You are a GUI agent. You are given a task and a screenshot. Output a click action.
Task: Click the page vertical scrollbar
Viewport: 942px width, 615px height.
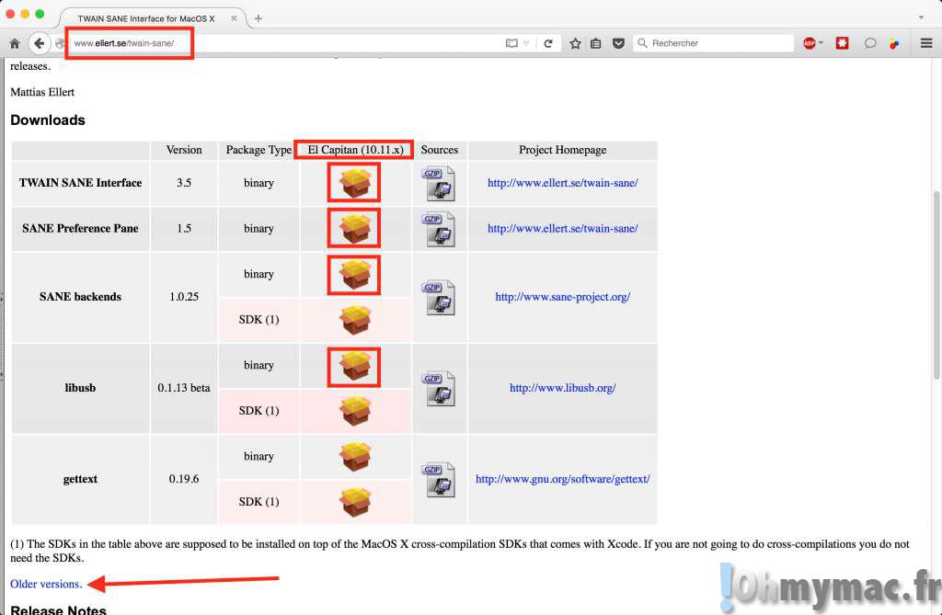[x=936, y=285]
